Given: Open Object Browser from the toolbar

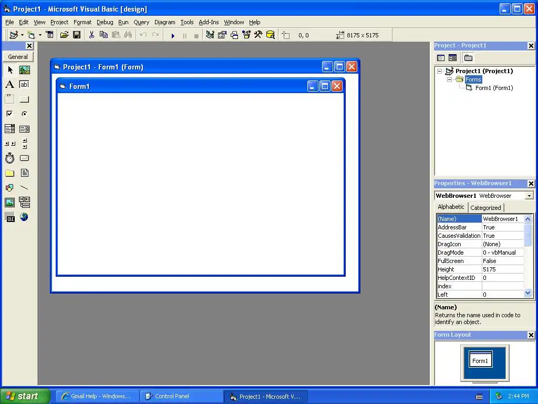Looking at the screenshot, I should pyautogui.click(x=246, y=35).
